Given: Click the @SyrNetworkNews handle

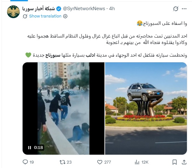Looking at the screenshot, I should (x=84, y=9).
